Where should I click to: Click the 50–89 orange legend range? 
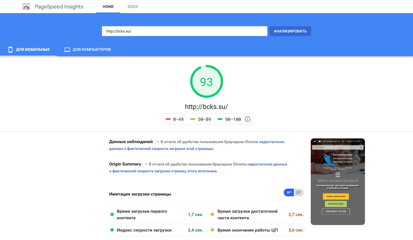coord(201,119)
